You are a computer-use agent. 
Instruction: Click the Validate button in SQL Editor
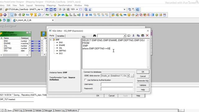click(143, 85)
